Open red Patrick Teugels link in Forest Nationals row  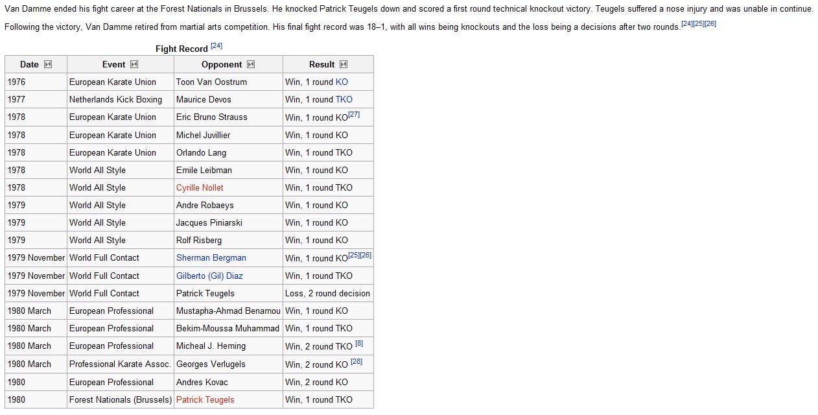pyautogui.click(x=205, y=399)
